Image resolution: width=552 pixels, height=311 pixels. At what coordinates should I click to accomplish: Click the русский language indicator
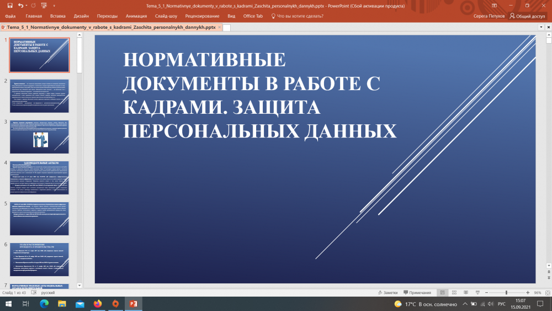[48, 293]
